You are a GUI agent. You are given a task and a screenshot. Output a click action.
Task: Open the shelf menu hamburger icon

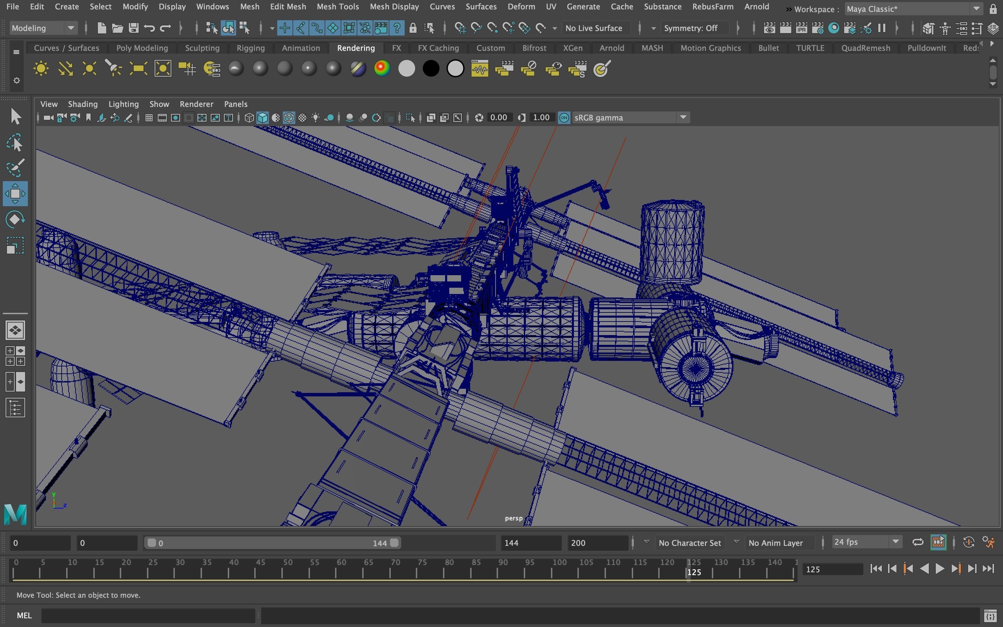(x=16, y=52)
